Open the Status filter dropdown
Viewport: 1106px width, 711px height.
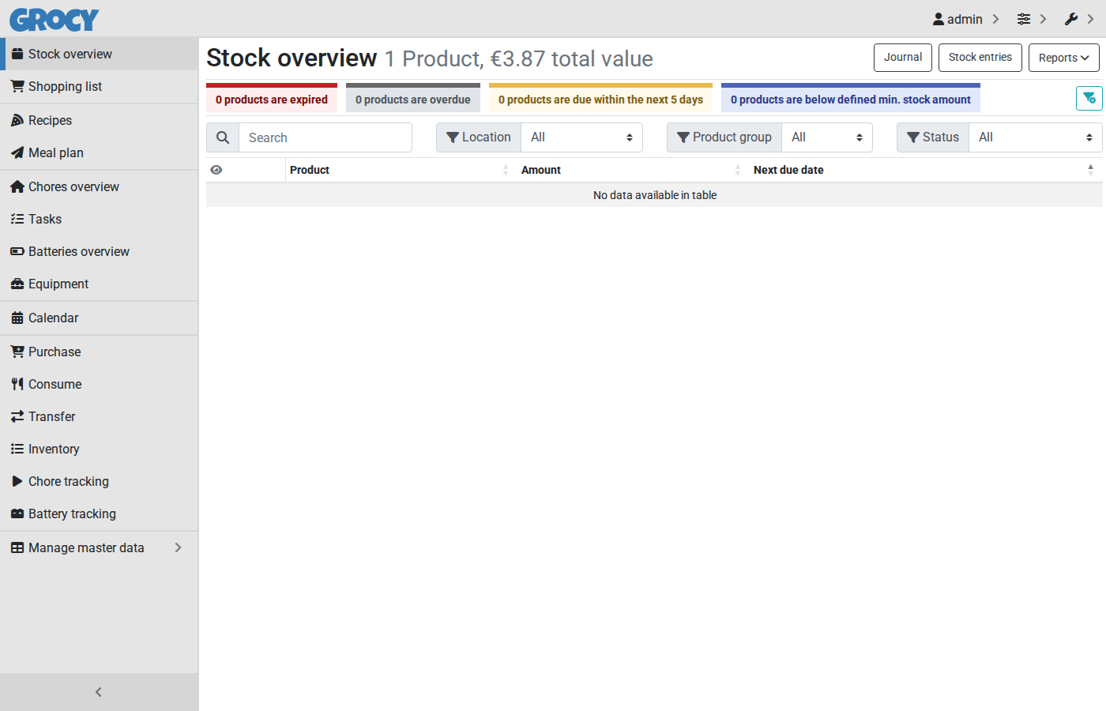[1036, 137]
